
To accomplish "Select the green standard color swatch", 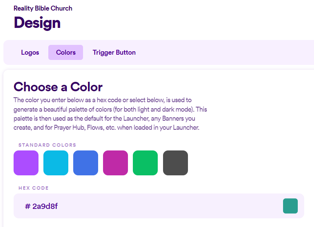I will (x=145, y=163).
